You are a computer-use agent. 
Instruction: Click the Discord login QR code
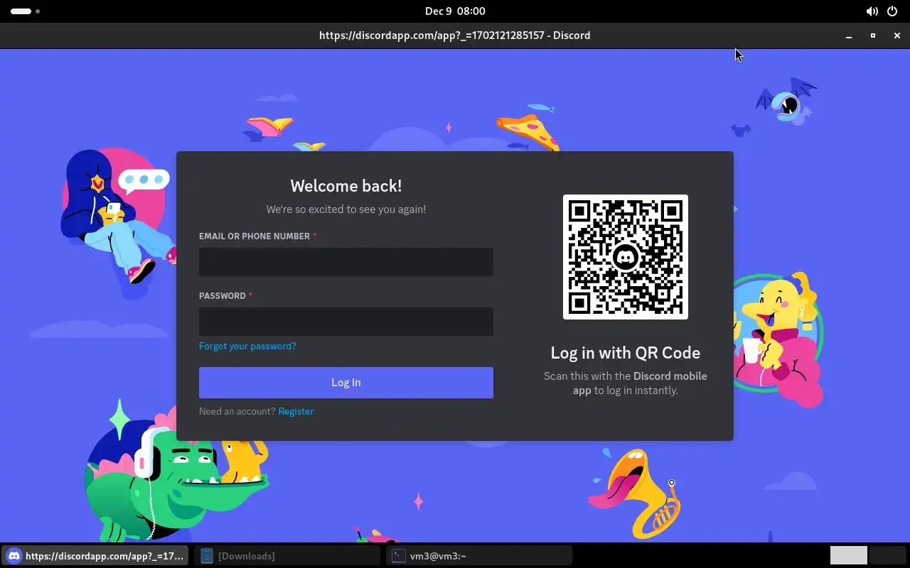626,257
